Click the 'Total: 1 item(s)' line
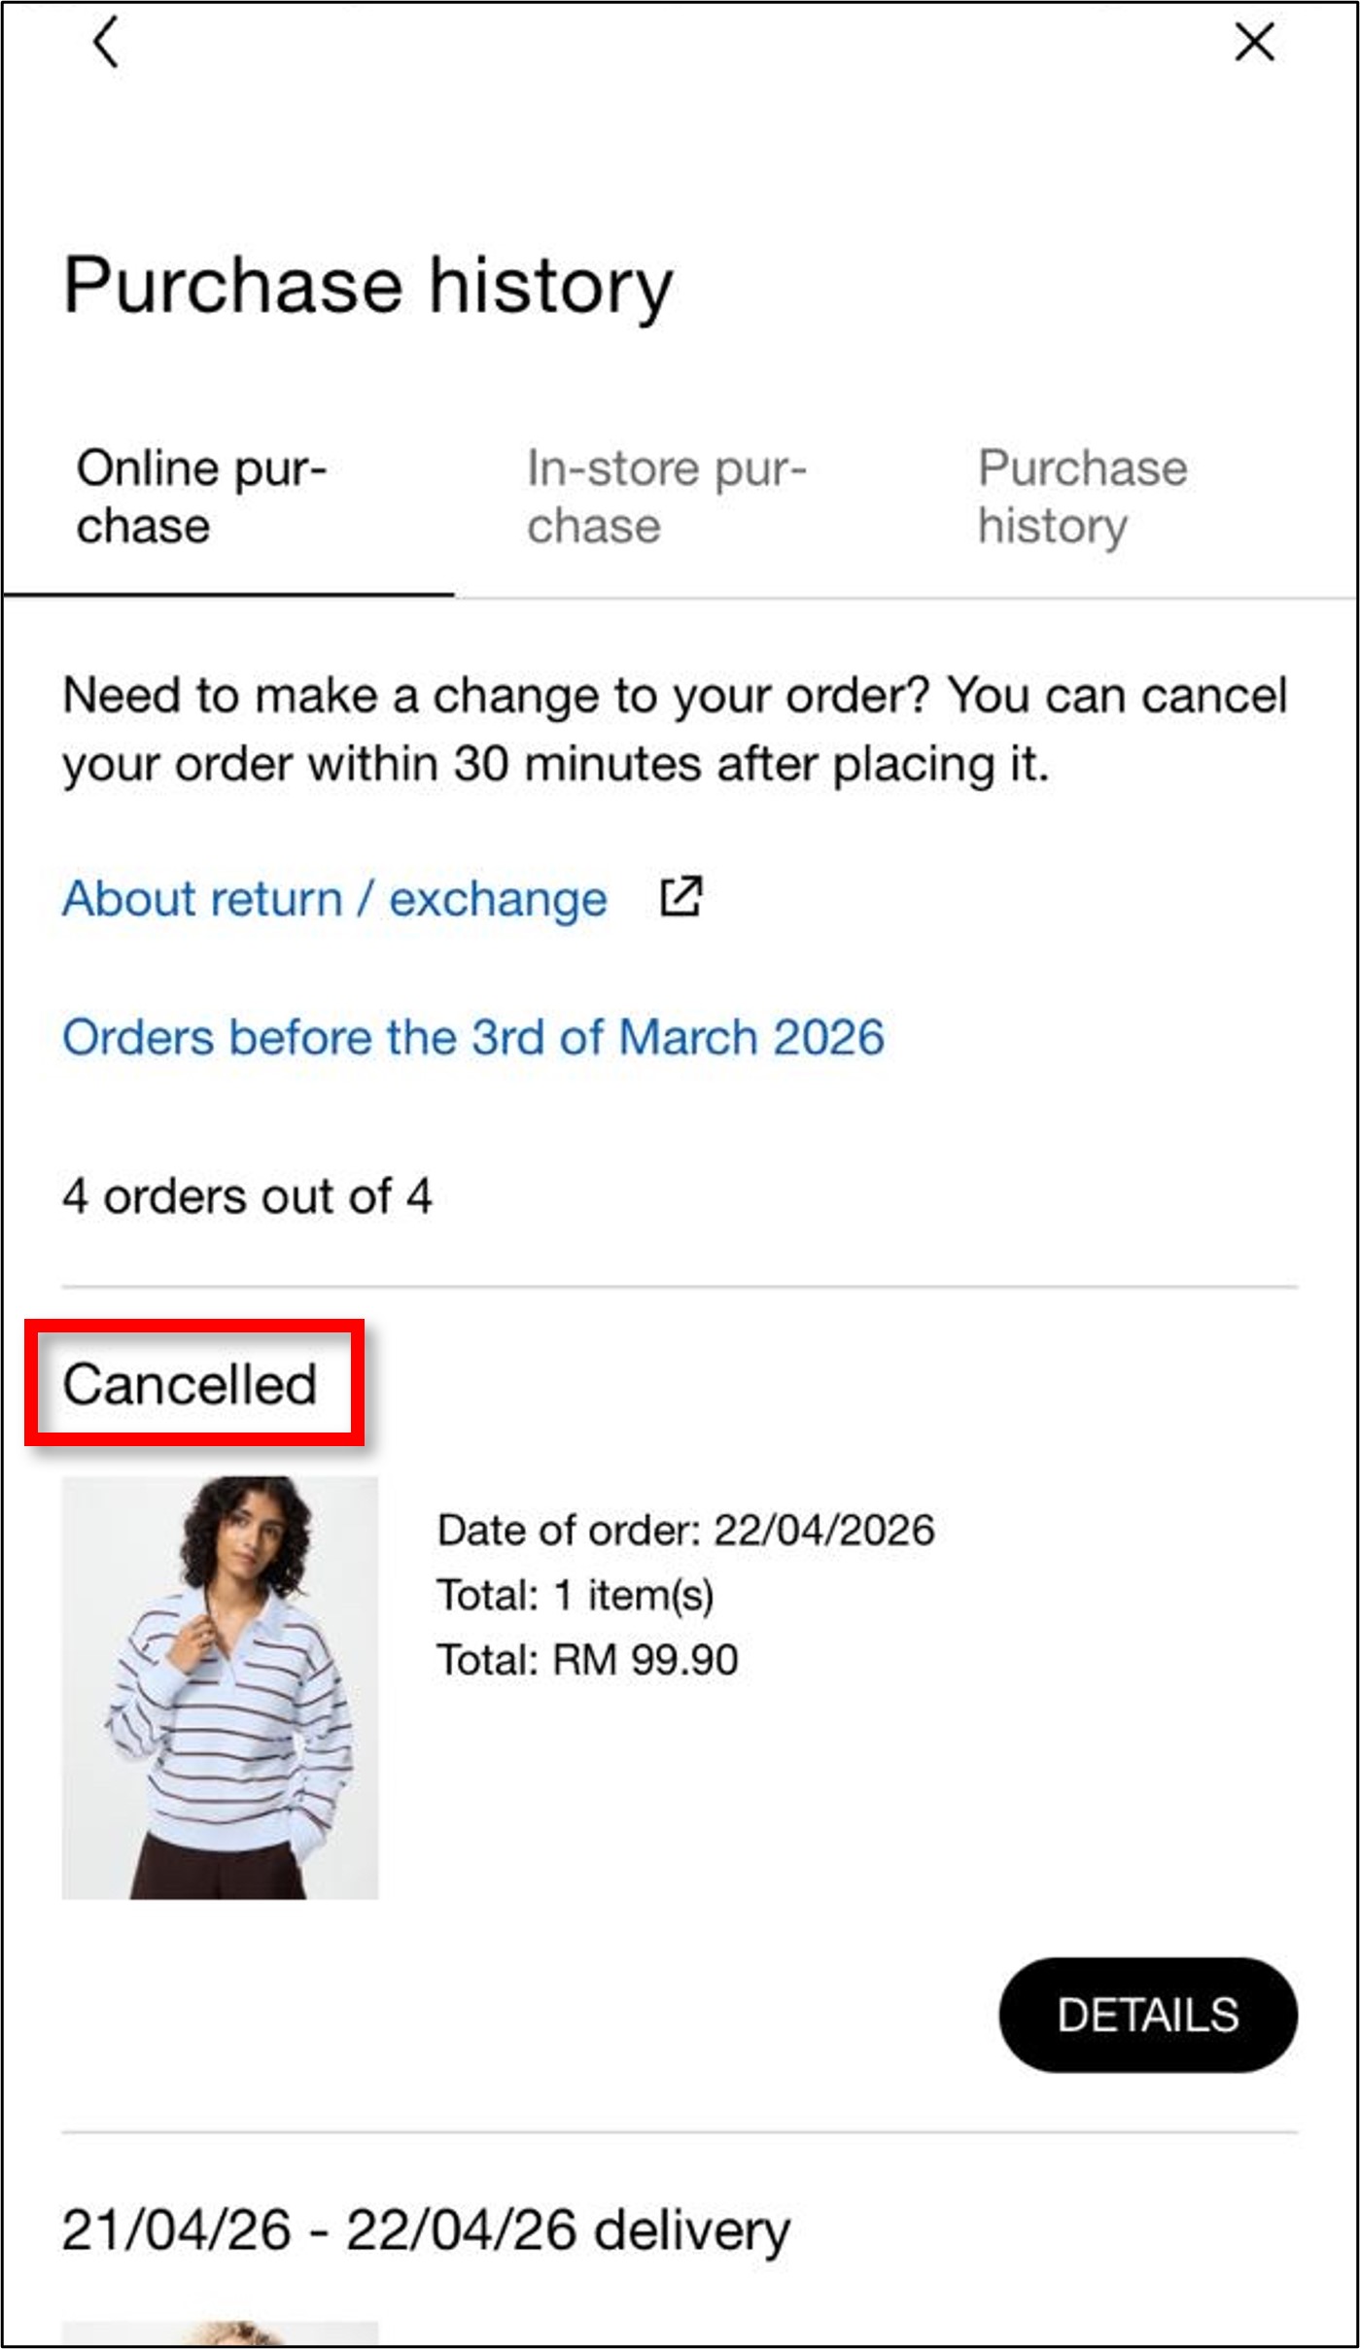 coord(575,1595)
